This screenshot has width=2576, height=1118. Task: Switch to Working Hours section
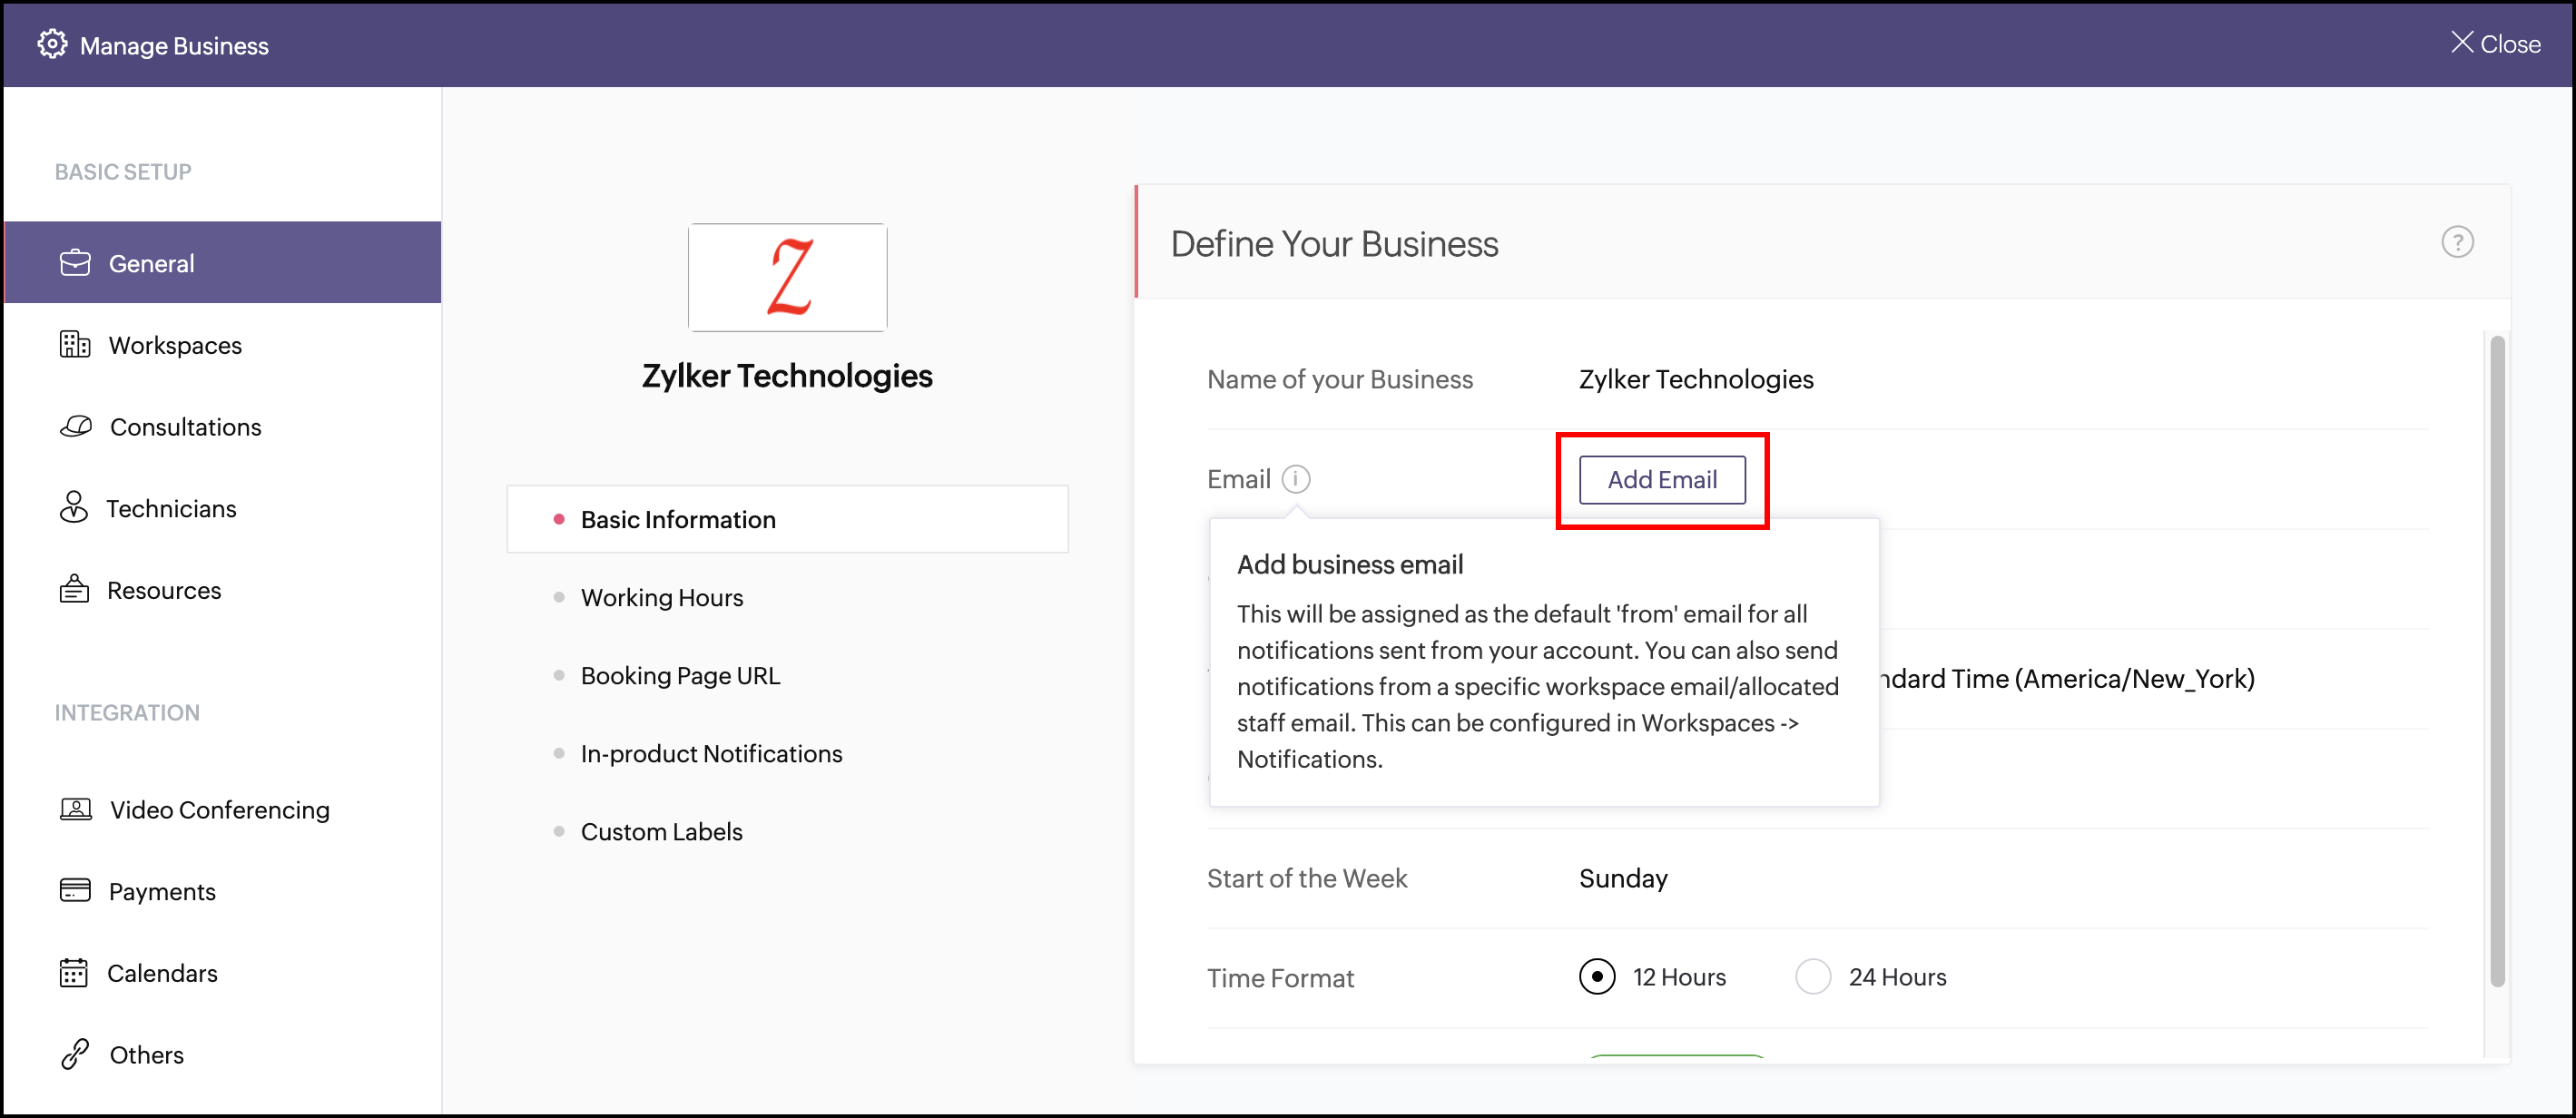click(x=661, y=597)
